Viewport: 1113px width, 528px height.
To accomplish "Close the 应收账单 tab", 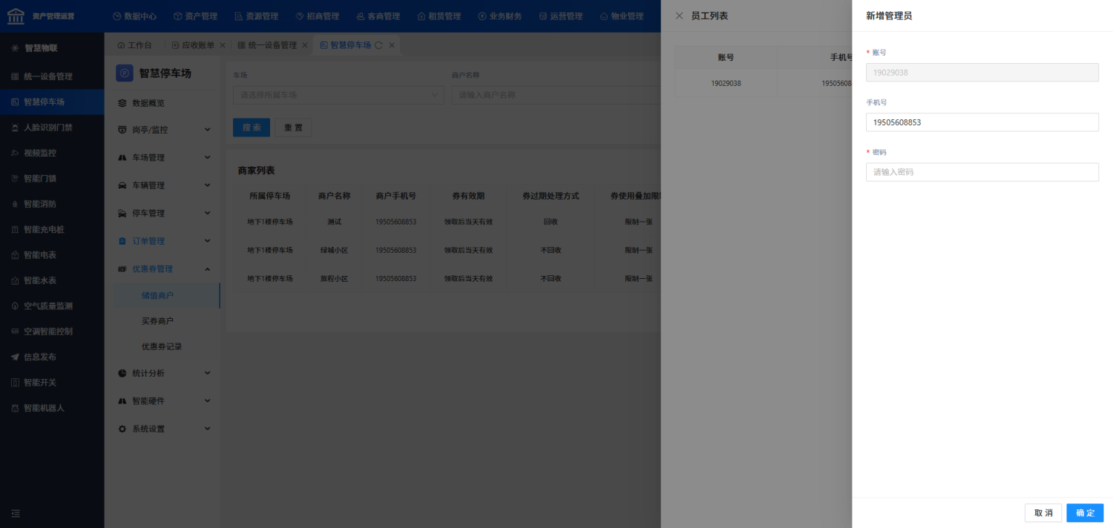I will (x=222, y=45).
